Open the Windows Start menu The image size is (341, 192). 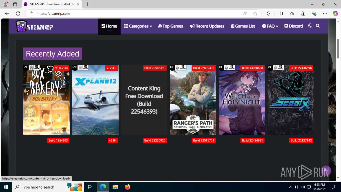[x=6, y=187]
